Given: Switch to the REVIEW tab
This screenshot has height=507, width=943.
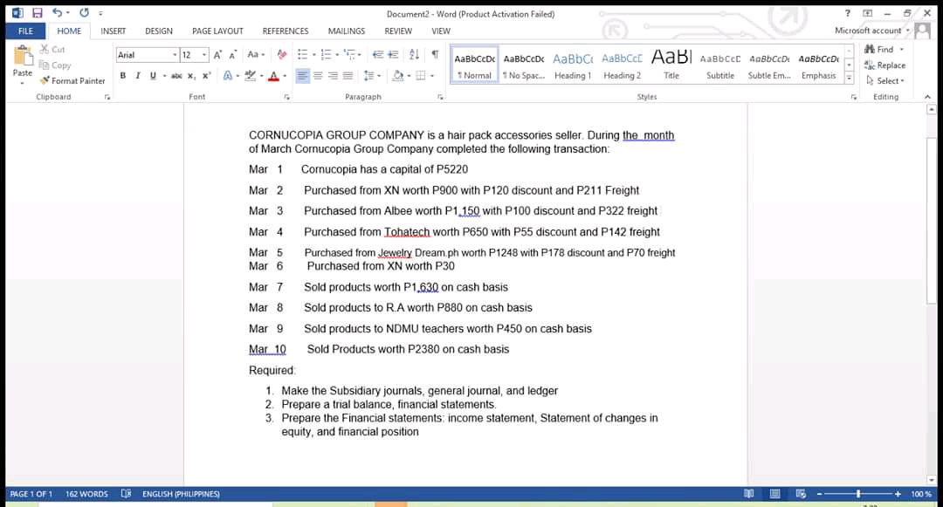Looking at the screenshot, I should [398, 31].
